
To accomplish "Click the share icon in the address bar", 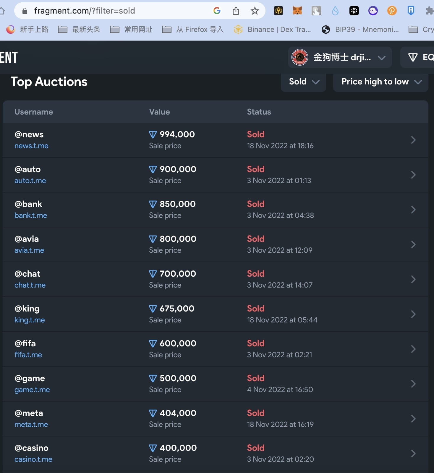I will click(x=236, y=11).
